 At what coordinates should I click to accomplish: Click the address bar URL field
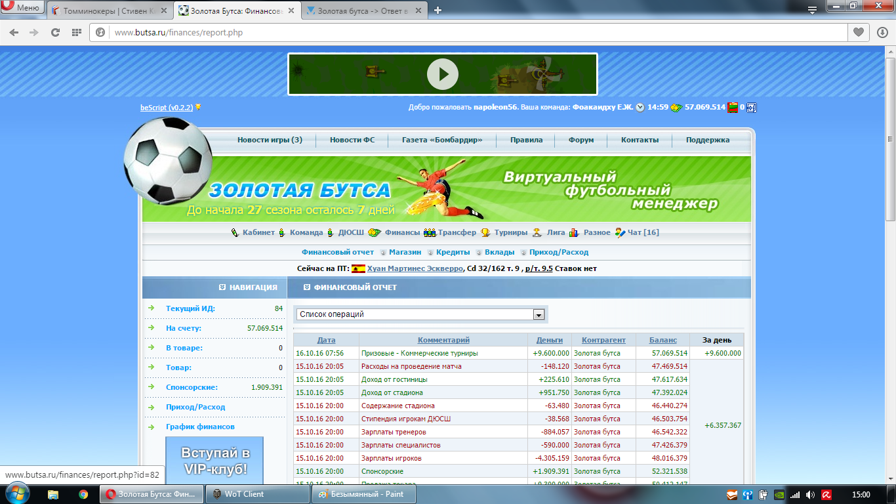pos(459,32)
